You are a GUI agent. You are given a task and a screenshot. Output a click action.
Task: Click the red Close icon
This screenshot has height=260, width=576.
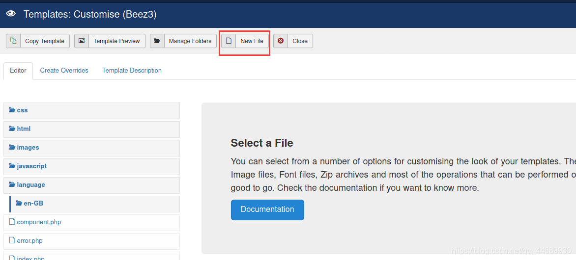coord(281,41)
